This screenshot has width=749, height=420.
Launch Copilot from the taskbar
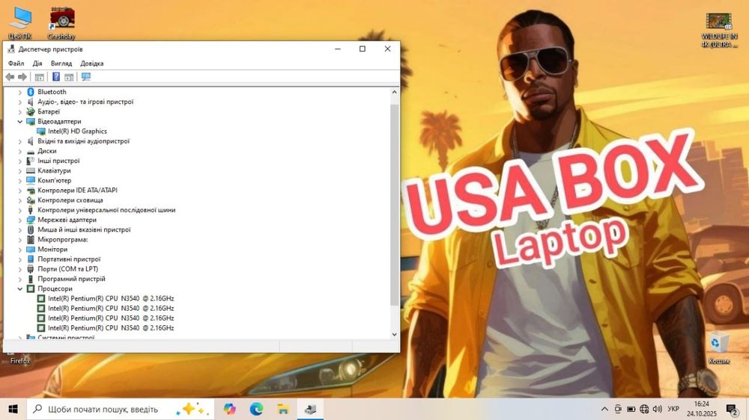coord(230,409)
